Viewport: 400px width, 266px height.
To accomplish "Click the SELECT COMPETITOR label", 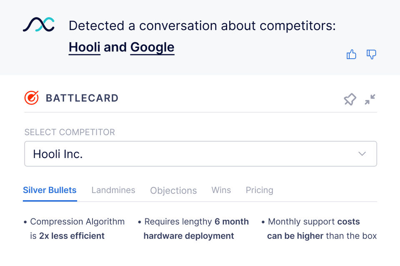I will (70, 132).
